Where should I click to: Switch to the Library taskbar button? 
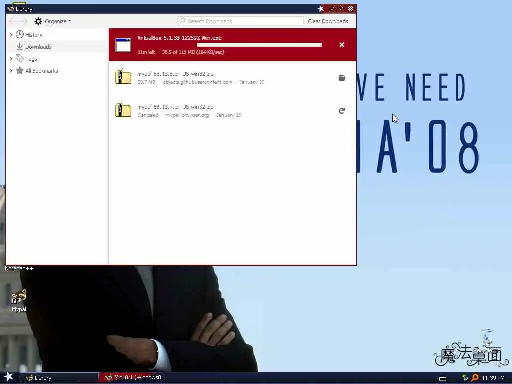pyautogui.click(x=59, y=378)
